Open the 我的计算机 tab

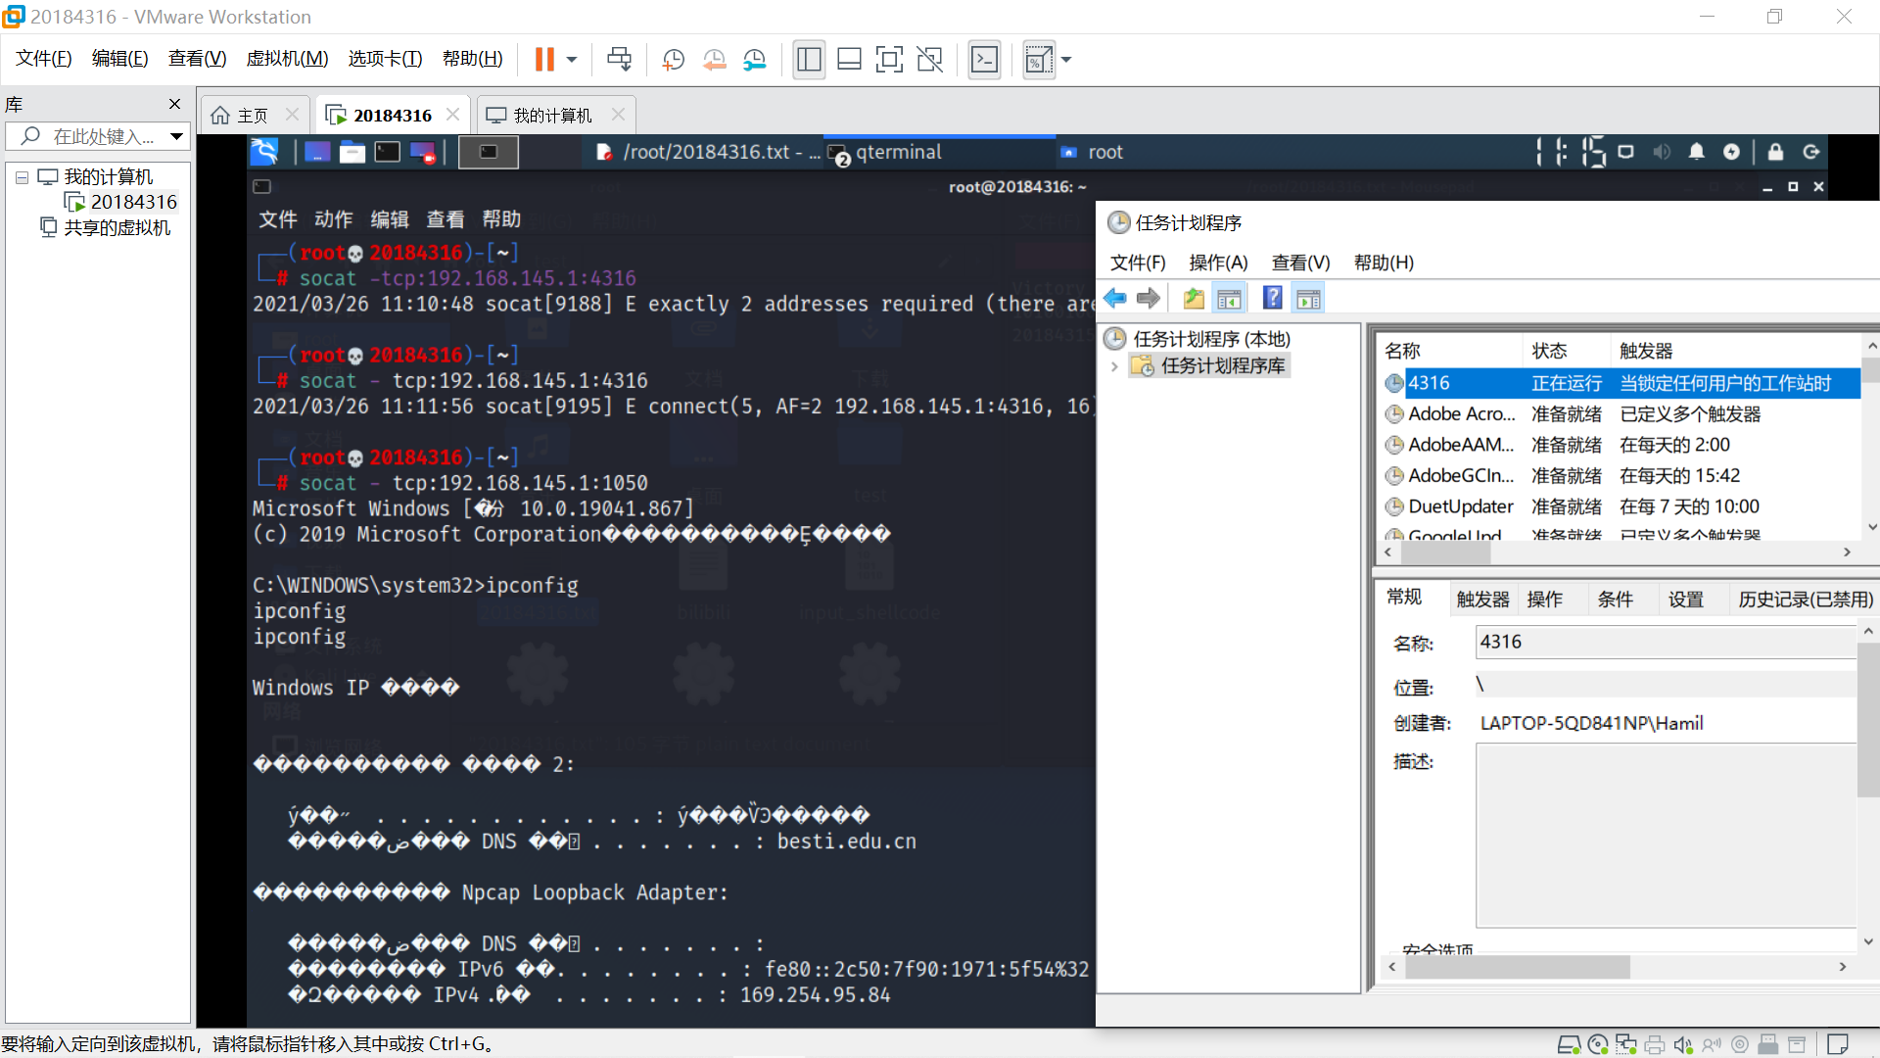tap(552, 116)
